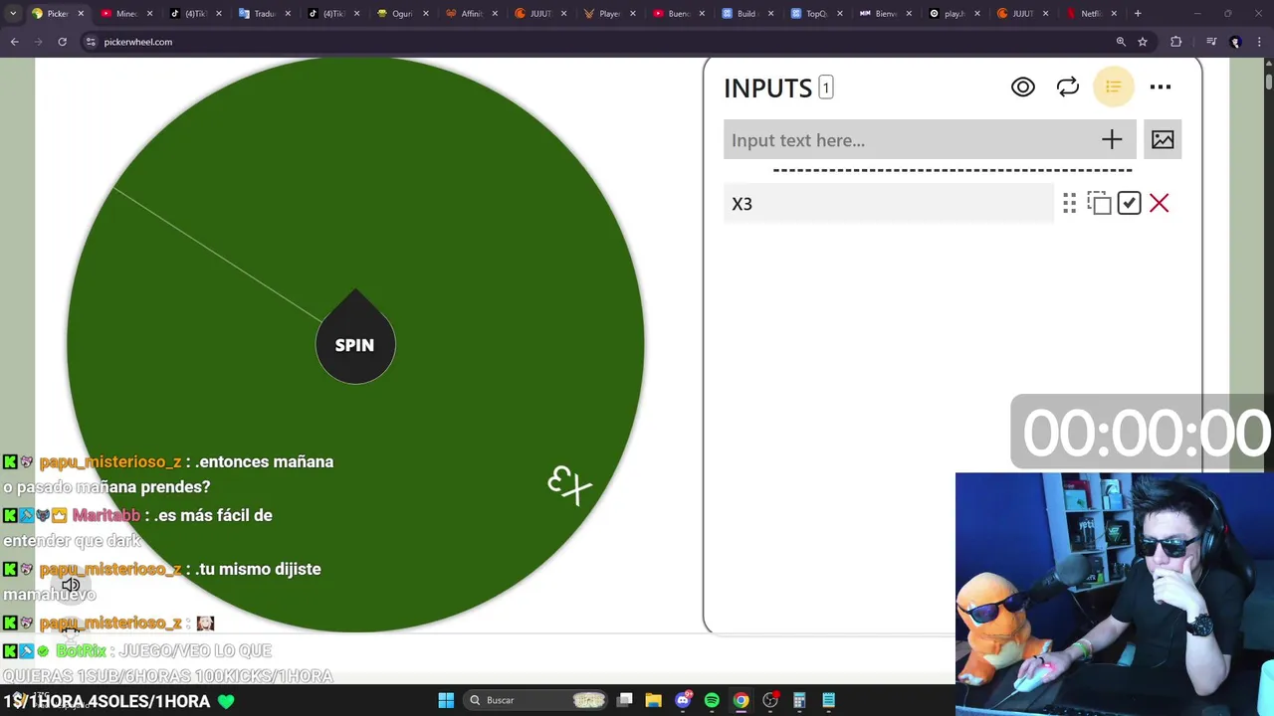Open OBS Studio from the taskbar

(770, 700)
